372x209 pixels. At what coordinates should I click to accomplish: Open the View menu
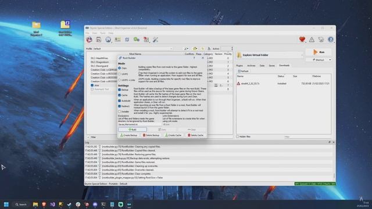click(95, 33)
